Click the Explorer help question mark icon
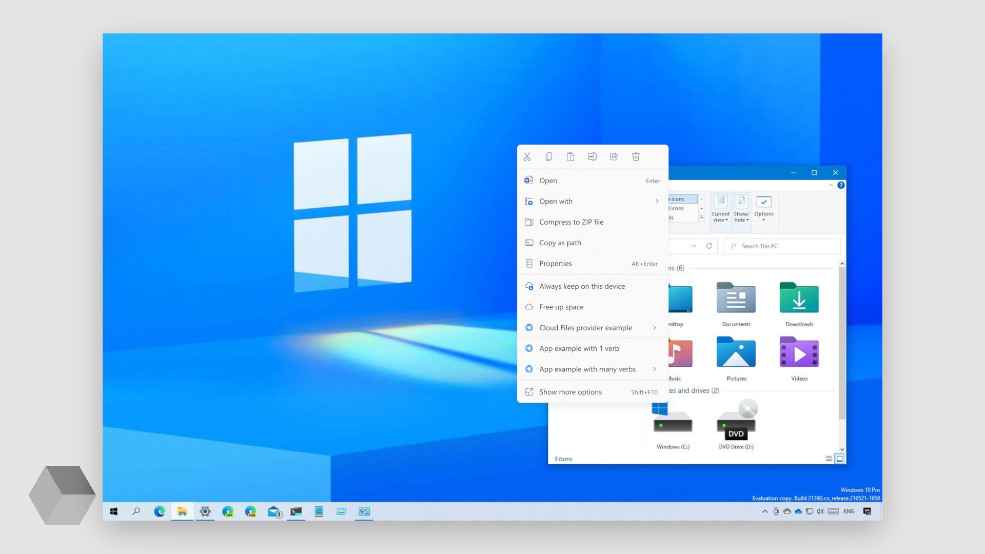985x554 pixels. point(841,185)
